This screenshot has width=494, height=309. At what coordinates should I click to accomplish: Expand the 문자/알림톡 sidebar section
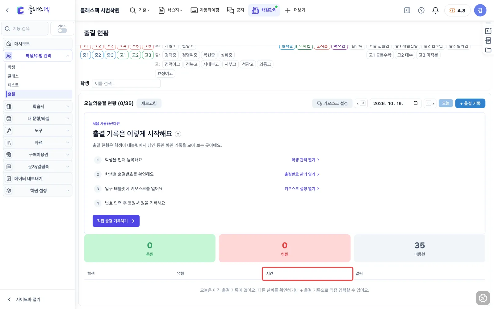(x=38, y=167)
